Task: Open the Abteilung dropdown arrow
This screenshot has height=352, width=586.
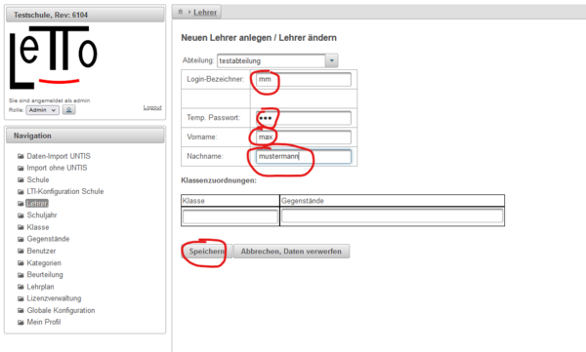Action: [331, 60]
